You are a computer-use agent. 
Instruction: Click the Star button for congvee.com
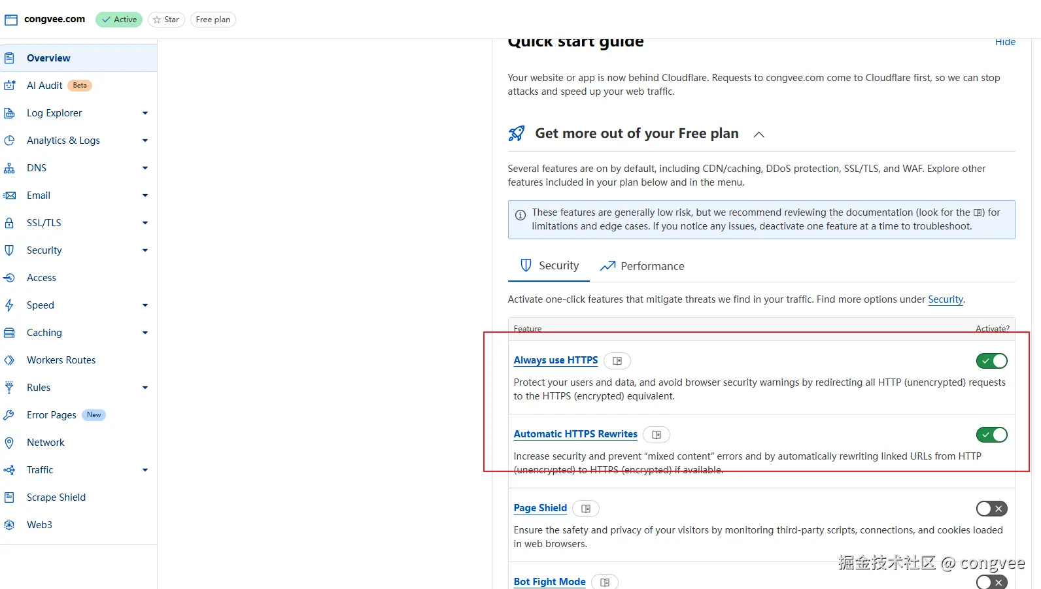(166, 20)
